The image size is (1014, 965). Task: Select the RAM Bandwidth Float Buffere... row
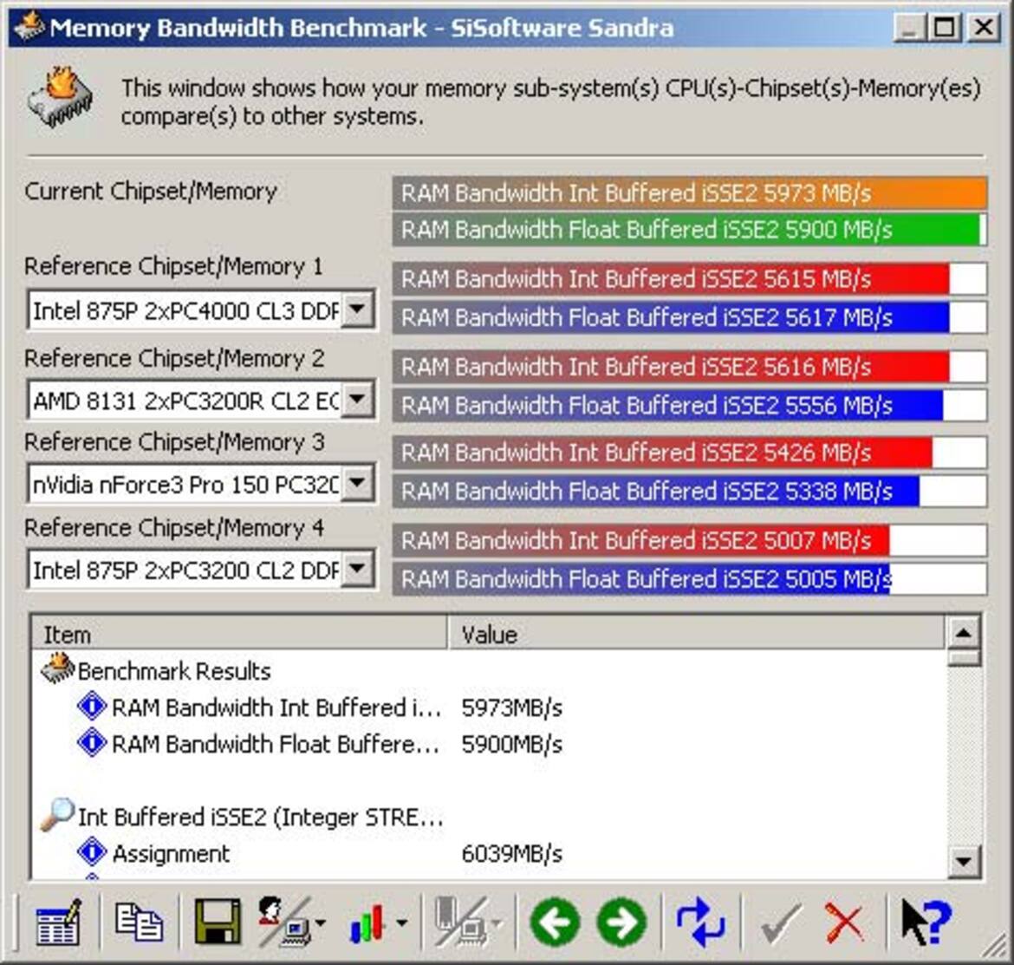(488, 743)
